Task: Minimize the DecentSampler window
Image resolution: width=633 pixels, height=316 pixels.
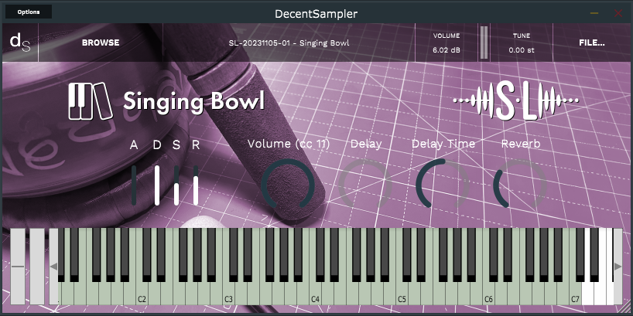Action: tap(594, 13)
